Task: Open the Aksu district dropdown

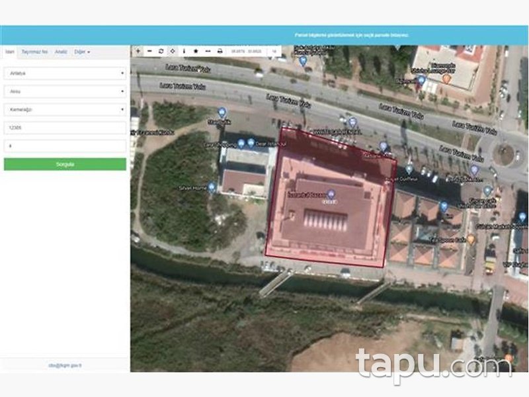Action: tap(65, 91)
